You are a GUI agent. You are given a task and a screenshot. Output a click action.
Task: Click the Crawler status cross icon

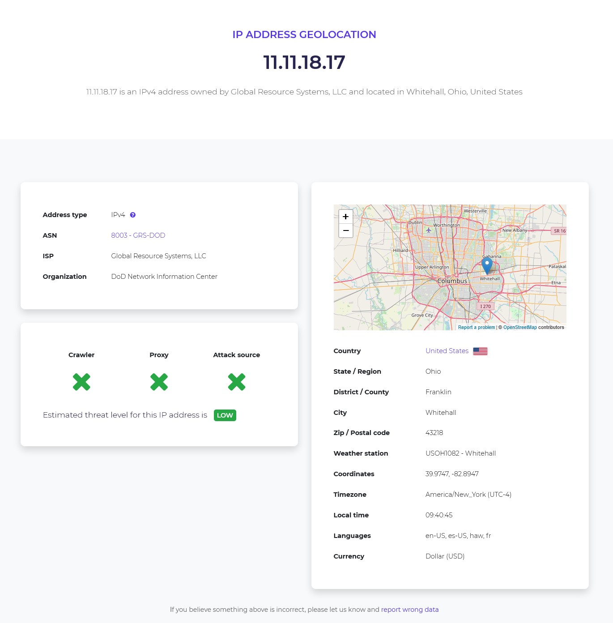click(x=81, y=382)
